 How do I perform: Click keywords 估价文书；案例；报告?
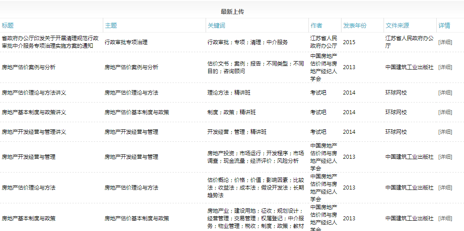point(256,67)
